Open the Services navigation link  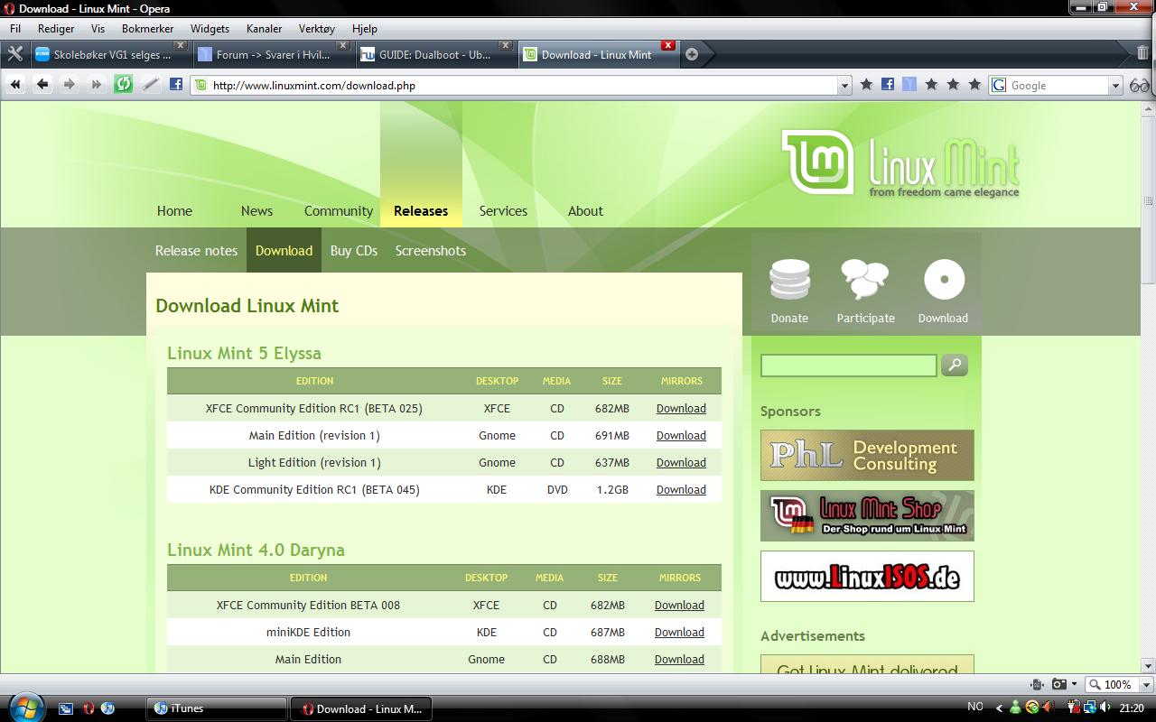[x=503, y=211]
